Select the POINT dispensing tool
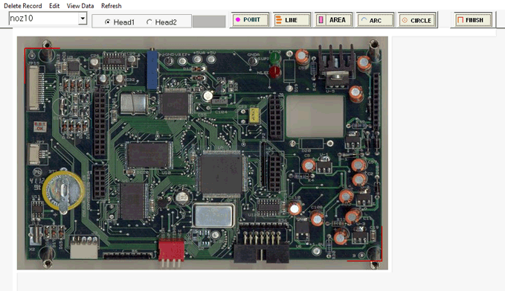 250,20
